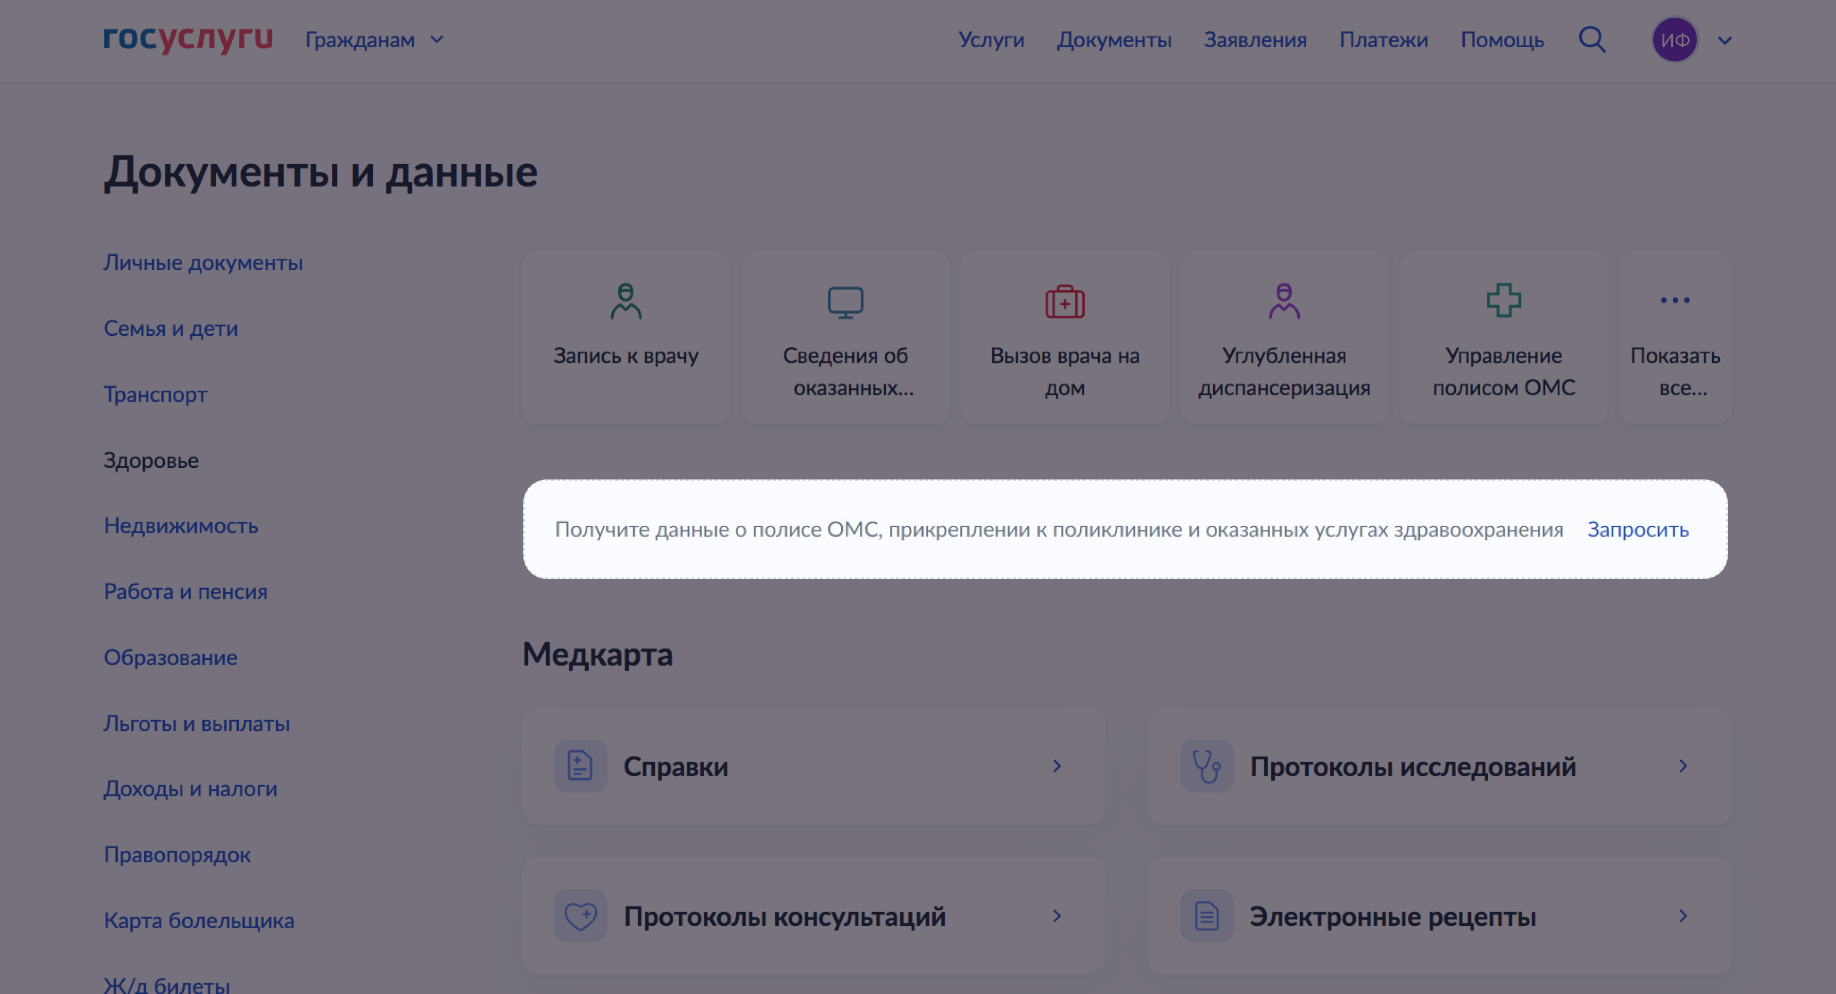Viewport: 1836px width, 994px height.
Task: Open Заявления in the top menu
Action: pyautogui.click(x=1255, y=40)
